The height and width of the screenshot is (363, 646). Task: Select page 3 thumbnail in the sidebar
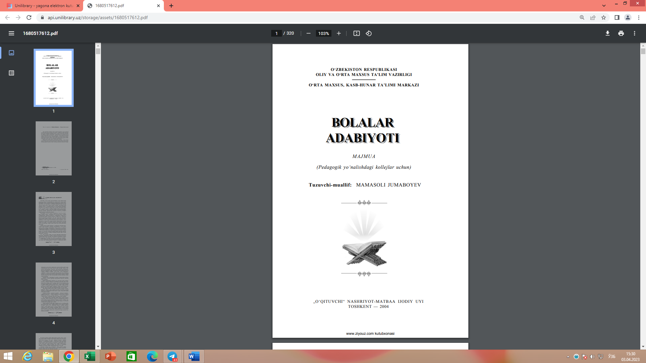click(x=53, y=219)
